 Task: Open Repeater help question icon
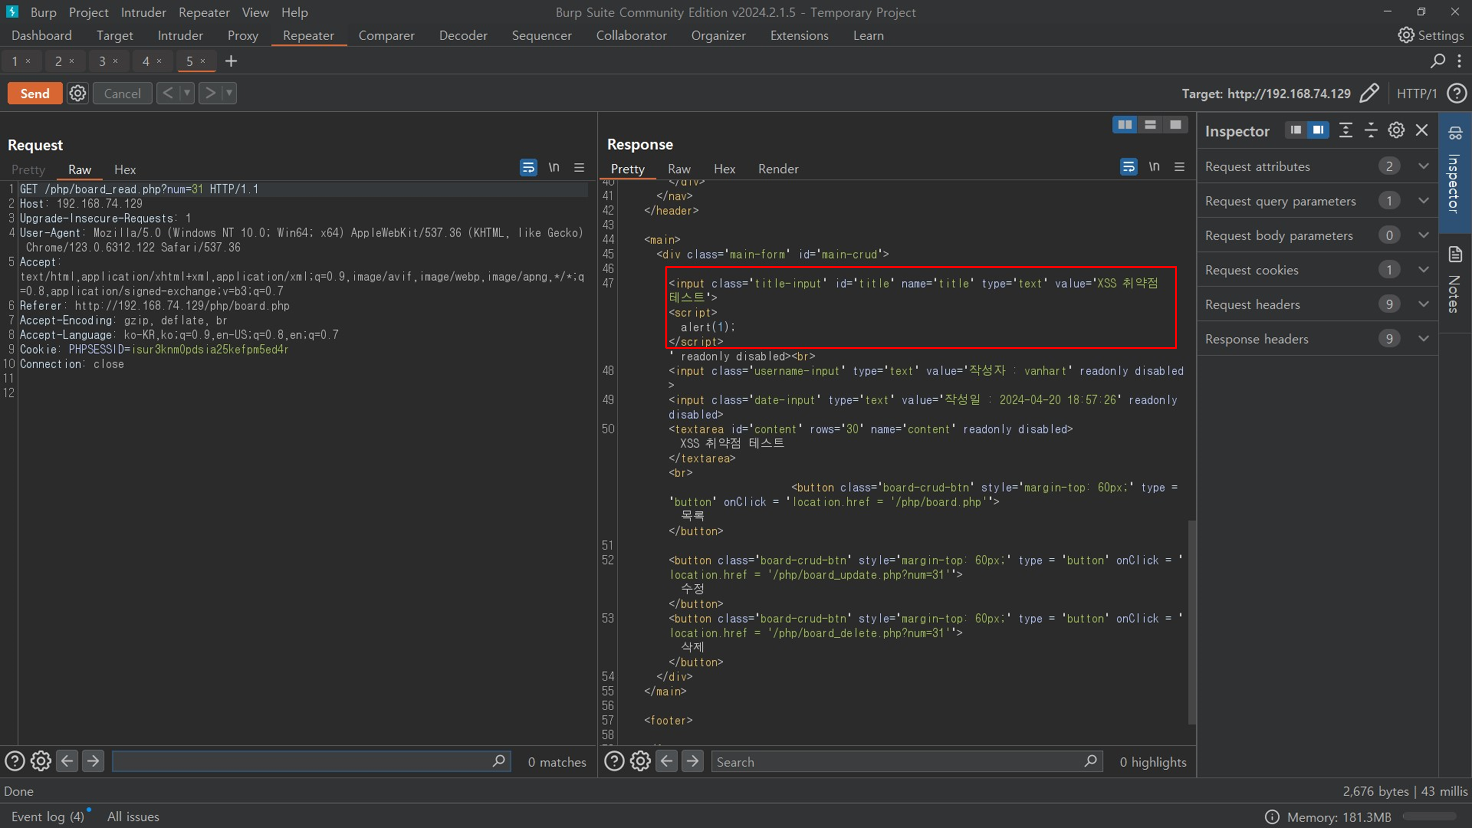[1457, 93]
